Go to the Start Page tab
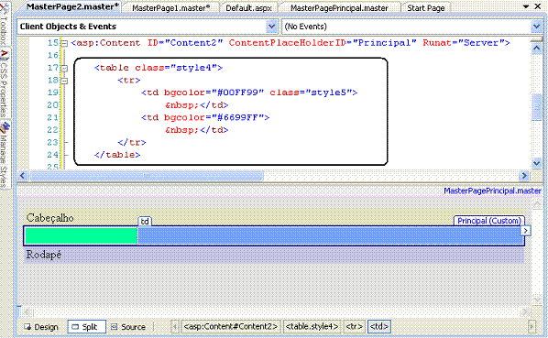 click(426, 7)
